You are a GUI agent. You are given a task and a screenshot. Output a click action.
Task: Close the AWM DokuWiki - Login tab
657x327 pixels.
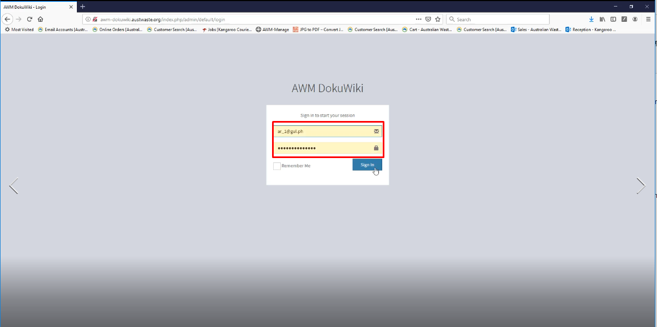71,7
